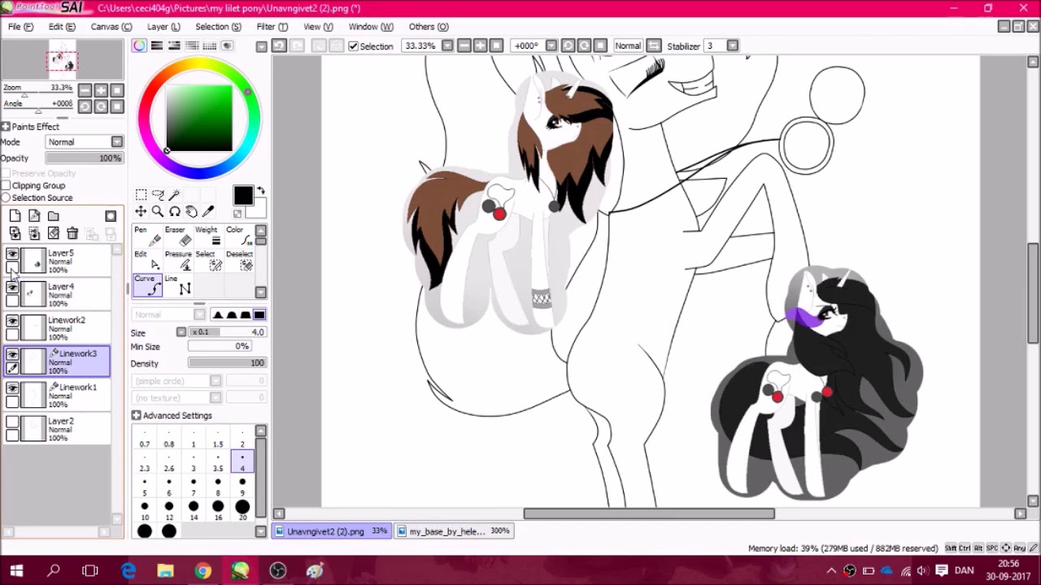
Task: Click the navigator canvas thumbnail
Action: pos(62,60)
